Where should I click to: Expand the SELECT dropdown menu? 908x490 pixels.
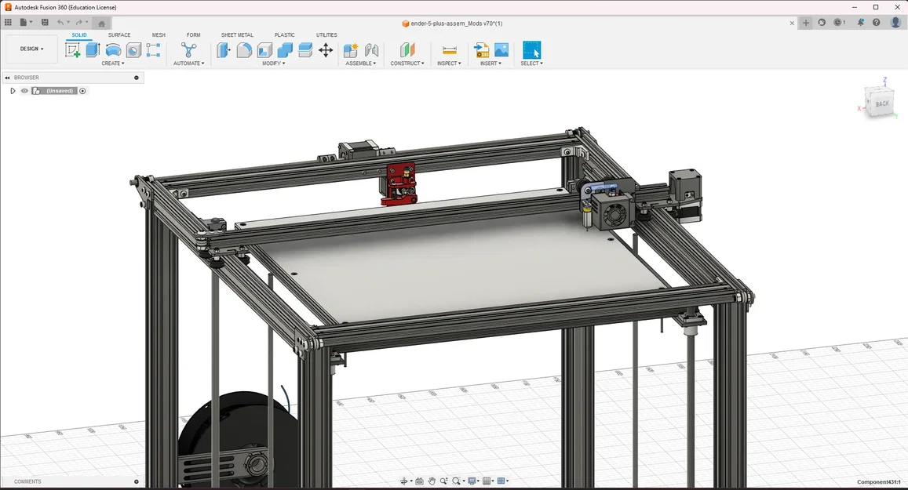531,63
